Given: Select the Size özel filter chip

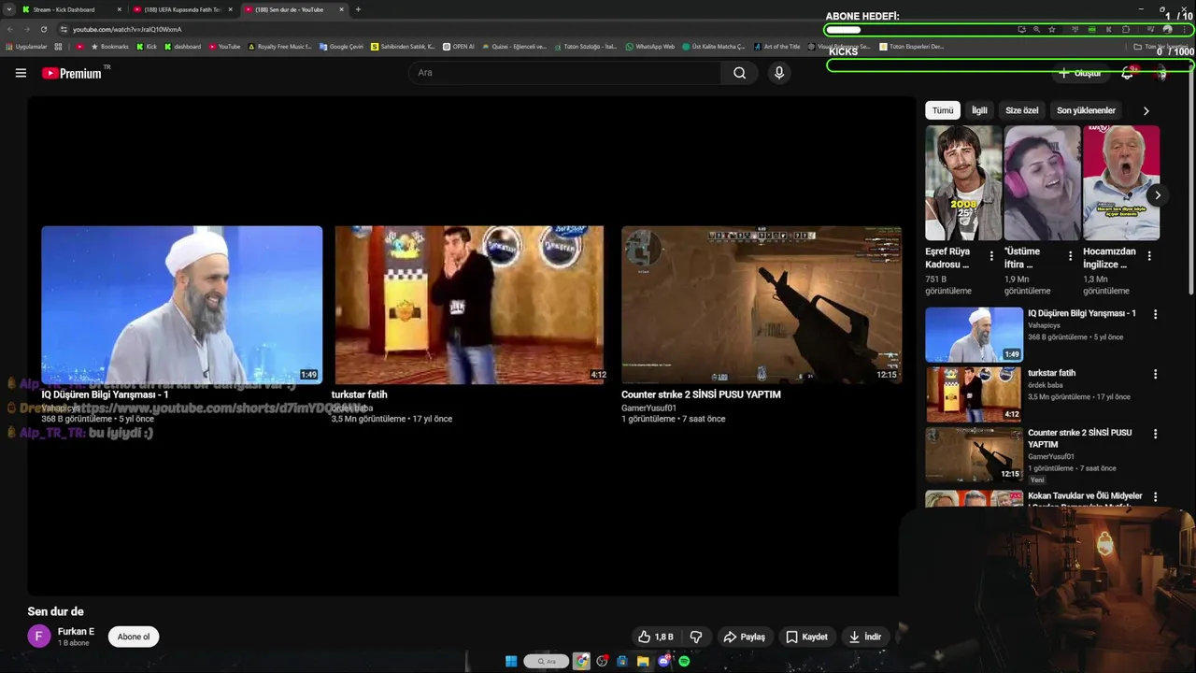Looking at the screenshot, I should tap(1021, 110).
